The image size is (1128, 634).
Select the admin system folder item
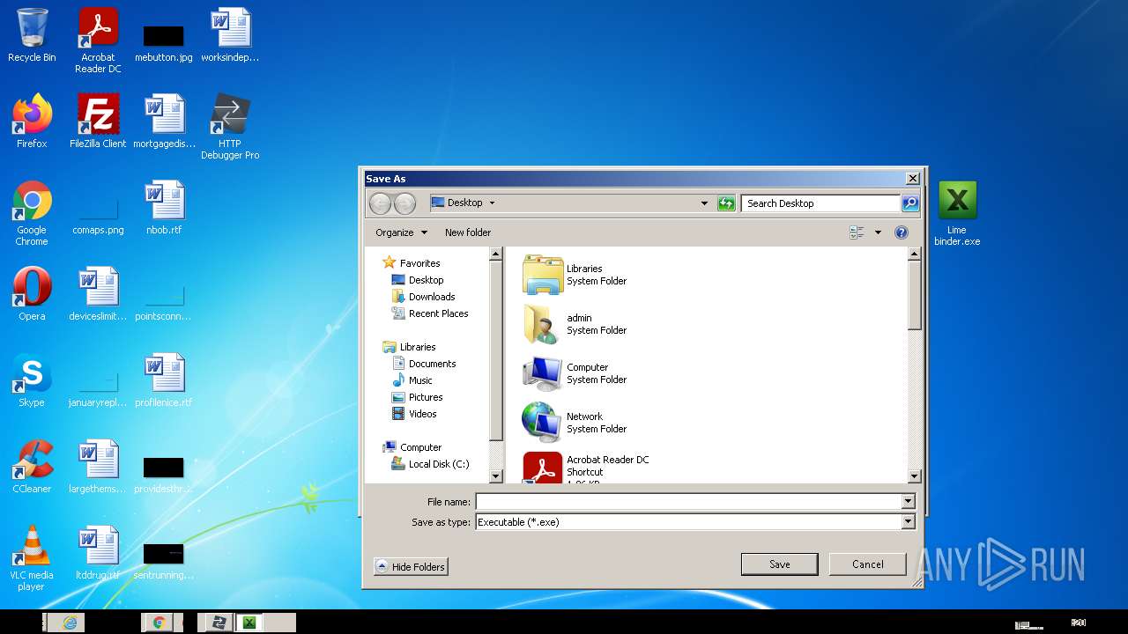click(575, 324)
